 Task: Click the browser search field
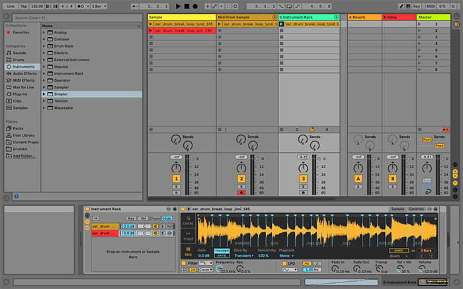click(77, 18)
